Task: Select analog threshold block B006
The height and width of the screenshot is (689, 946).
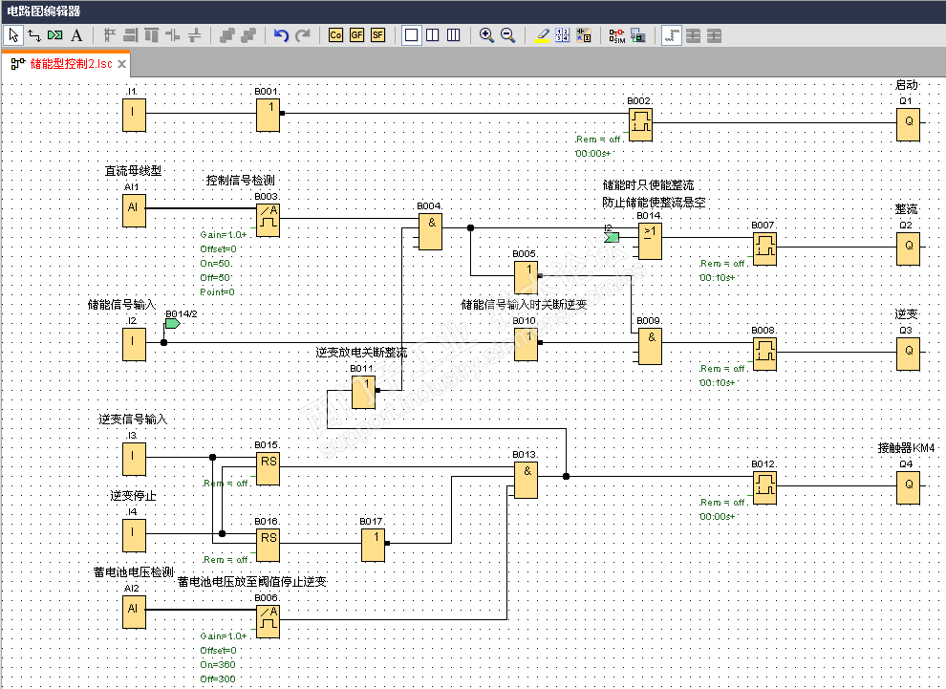Action: (x=269, y=621)
